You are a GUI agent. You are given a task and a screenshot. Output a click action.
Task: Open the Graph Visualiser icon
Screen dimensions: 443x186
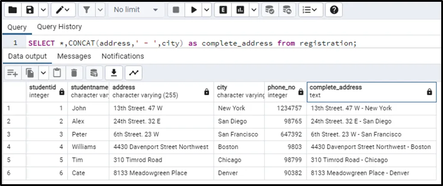point(133,73)
